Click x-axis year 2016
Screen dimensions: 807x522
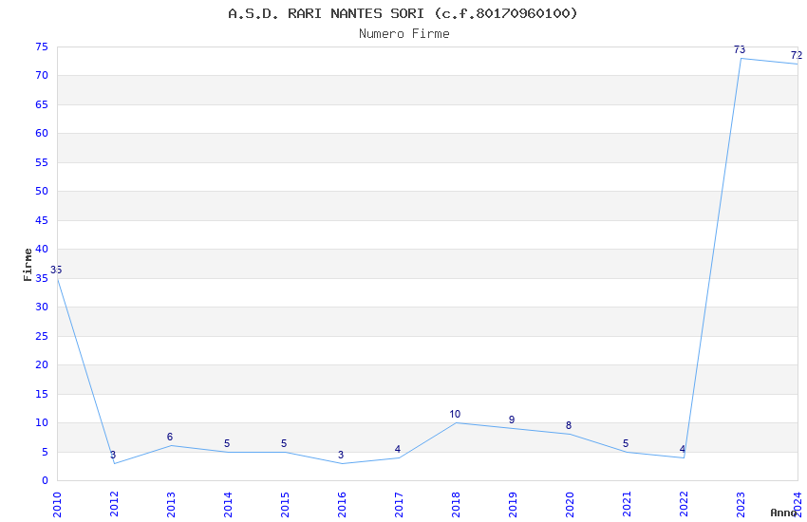[x=342, y=505]
